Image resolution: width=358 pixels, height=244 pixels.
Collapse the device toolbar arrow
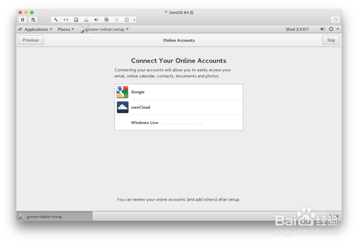[x=134, y=20]
